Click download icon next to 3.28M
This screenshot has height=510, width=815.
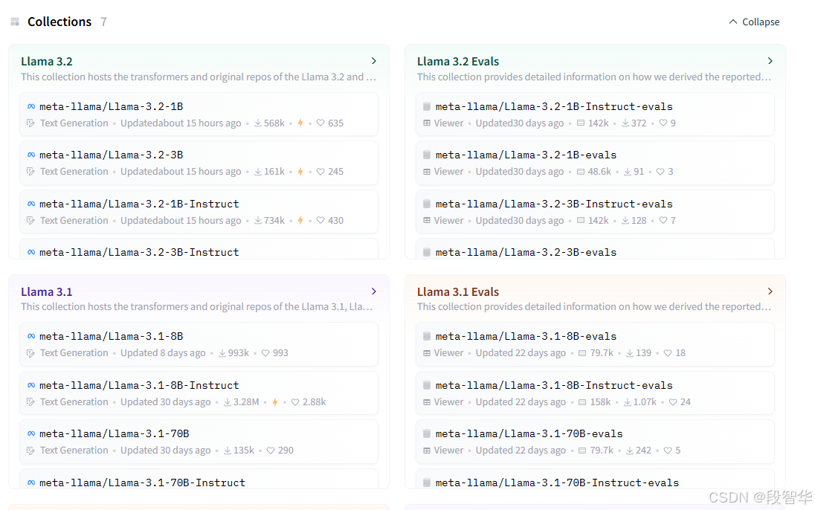click(227, 402)
